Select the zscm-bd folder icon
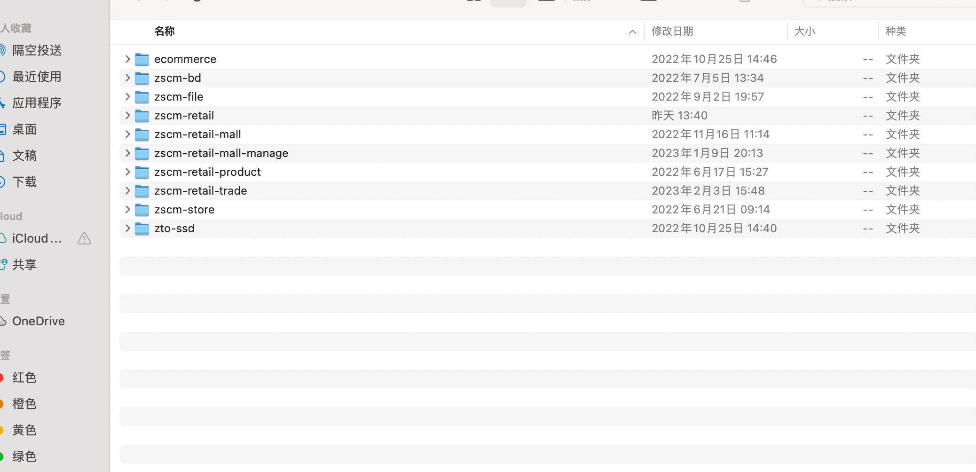Screen dimensions: 976x472 (x=142, y=78)
